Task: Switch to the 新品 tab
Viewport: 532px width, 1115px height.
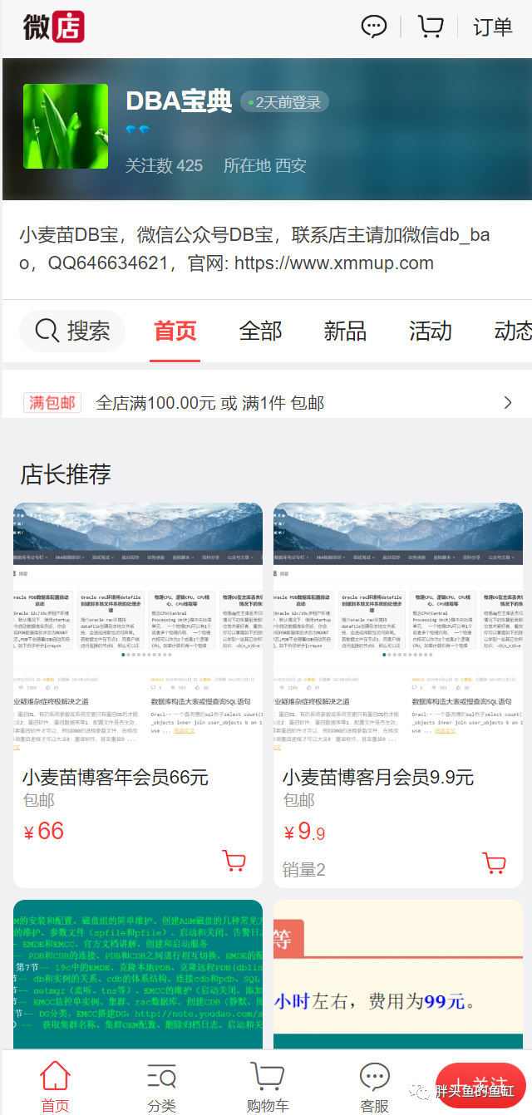Action: pos(346,332)
